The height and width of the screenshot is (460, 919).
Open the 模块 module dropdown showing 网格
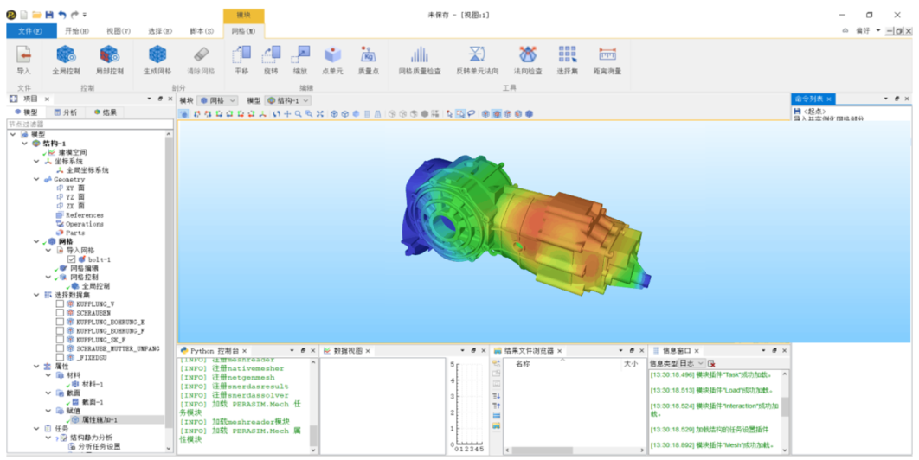[217, 101]
